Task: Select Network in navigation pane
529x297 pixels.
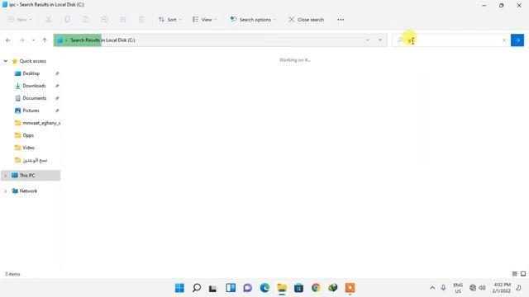Action: pos(28,191)
